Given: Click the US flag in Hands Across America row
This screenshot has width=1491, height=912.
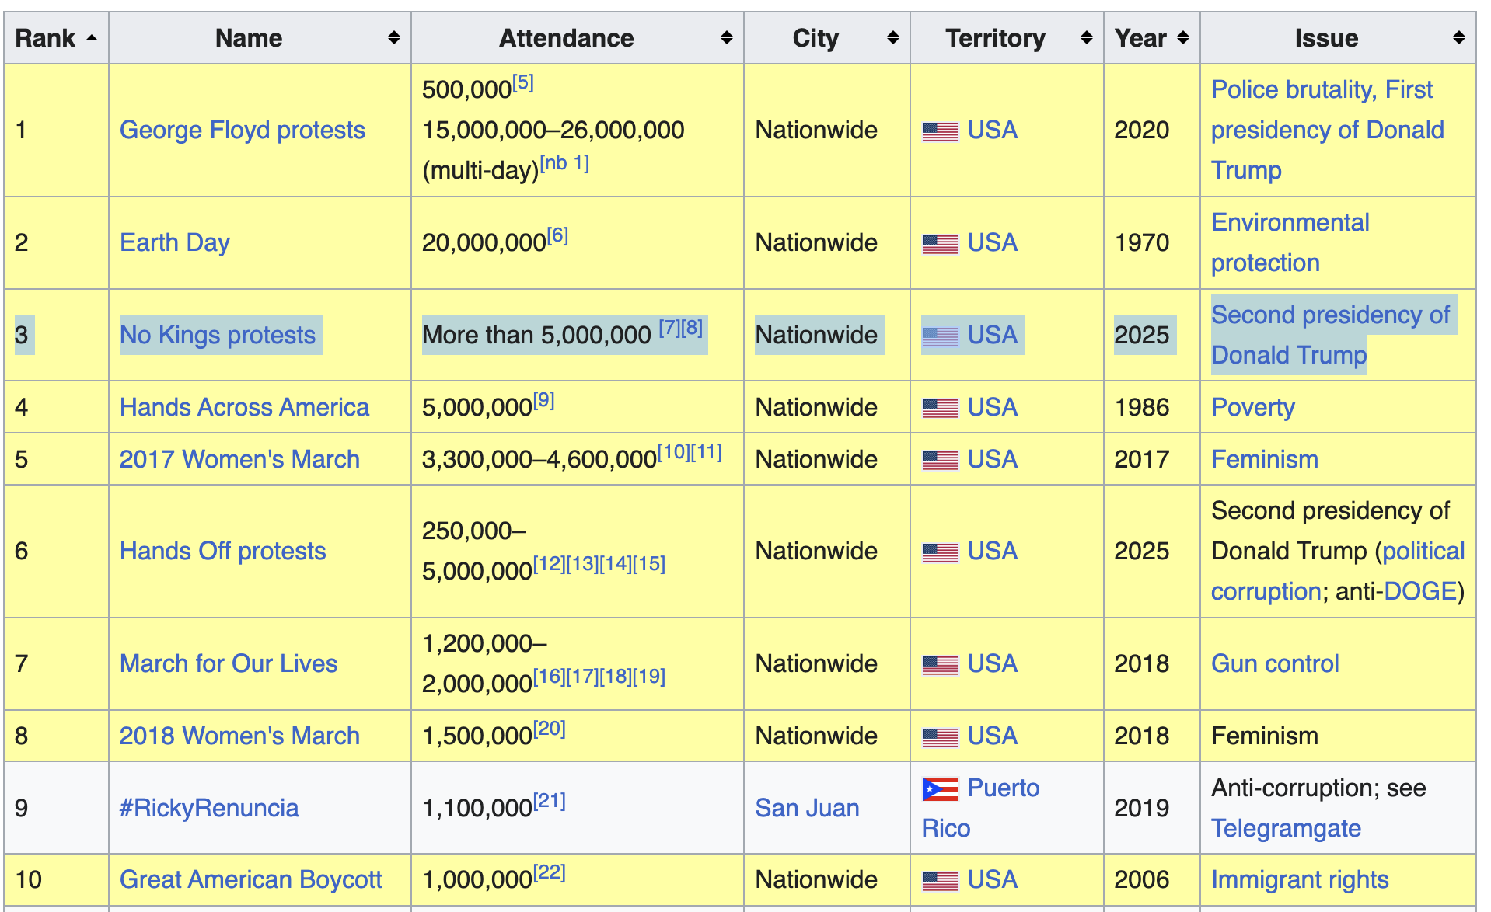Looking at the screenshot, I should coord(941,409).
